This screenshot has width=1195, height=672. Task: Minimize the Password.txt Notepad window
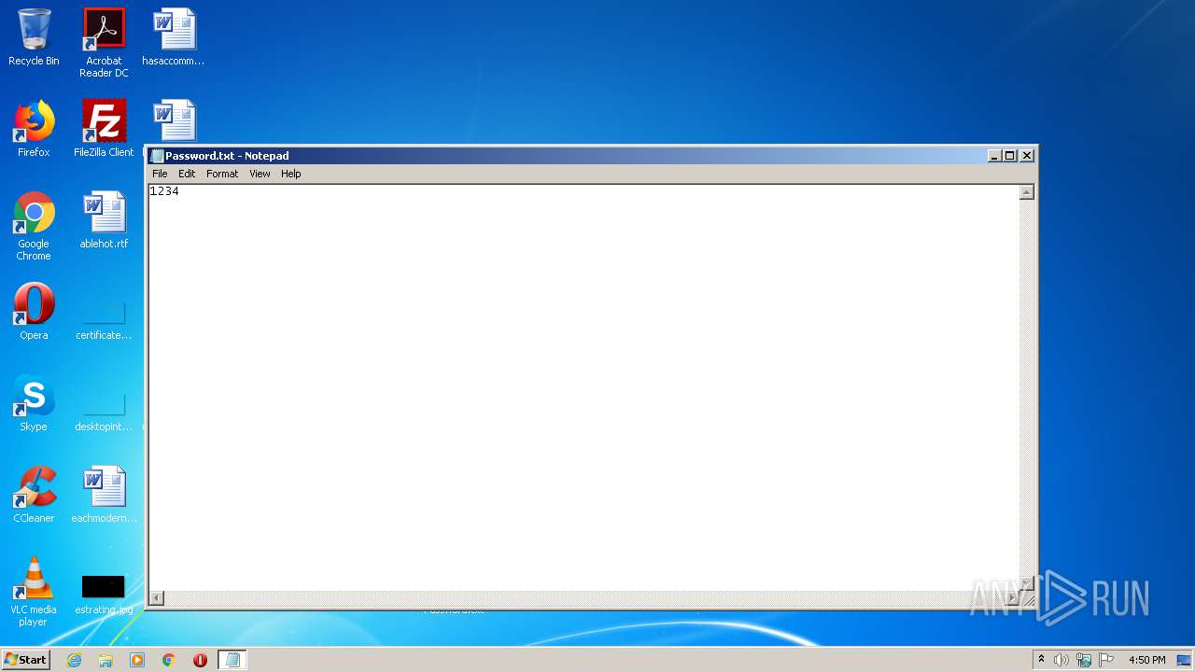click(x=994, y=156)
